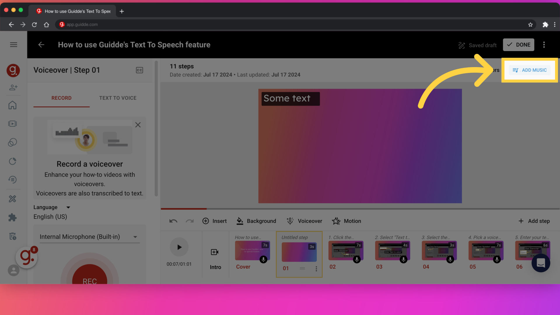560x315 pixels.
Task: Open Internal Microphone device dropdown
Action: (x=90, y=237)
